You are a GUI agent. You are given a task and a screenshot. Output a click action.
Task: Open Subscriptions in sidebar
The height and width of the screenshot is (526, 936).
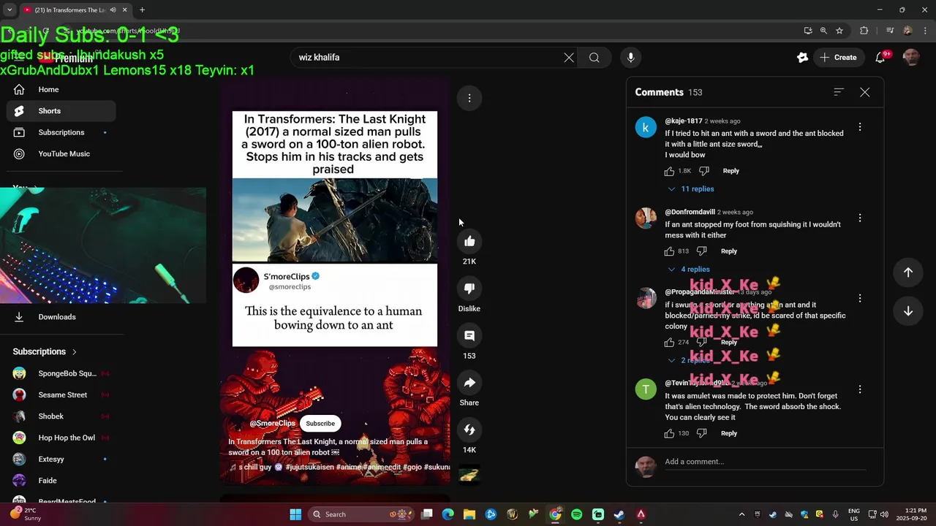(61, 132)
